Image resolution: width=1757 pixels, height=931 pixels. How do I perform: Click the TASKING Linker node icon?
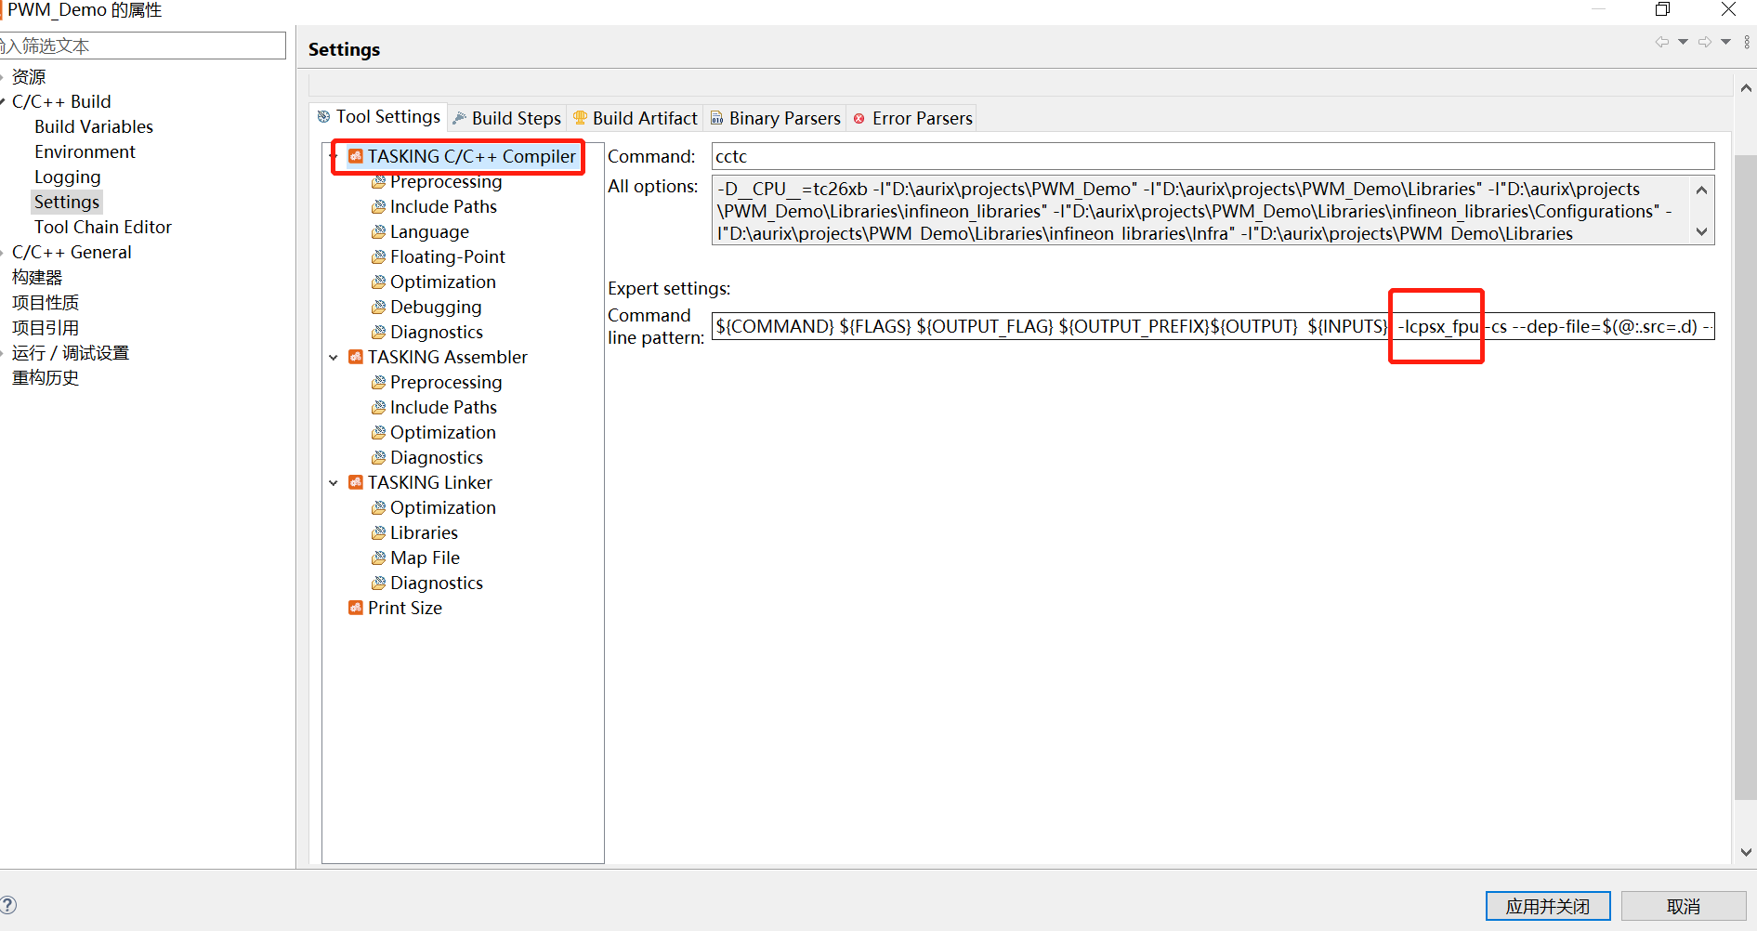356,482
